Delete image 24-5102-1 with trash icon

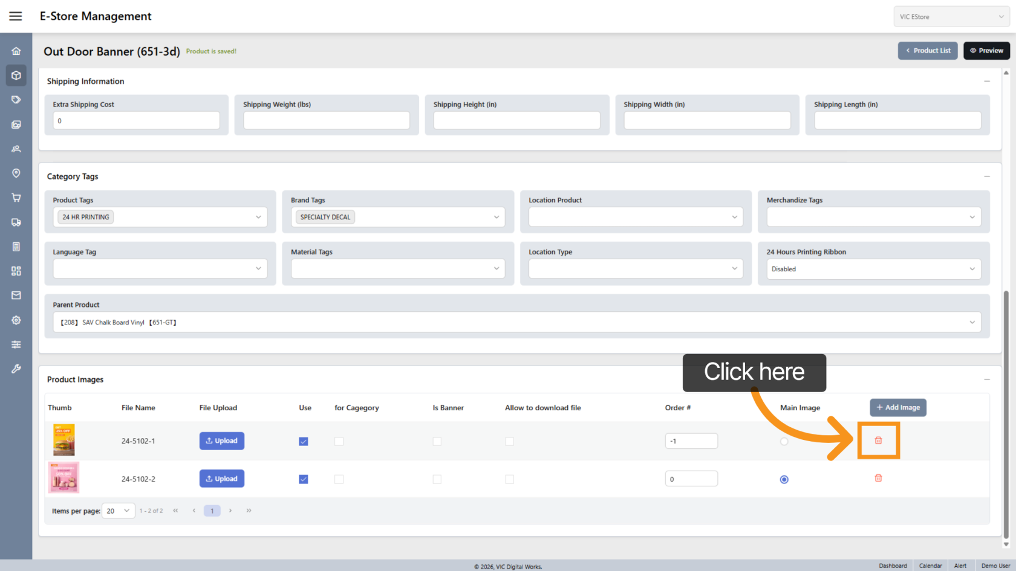878,440
